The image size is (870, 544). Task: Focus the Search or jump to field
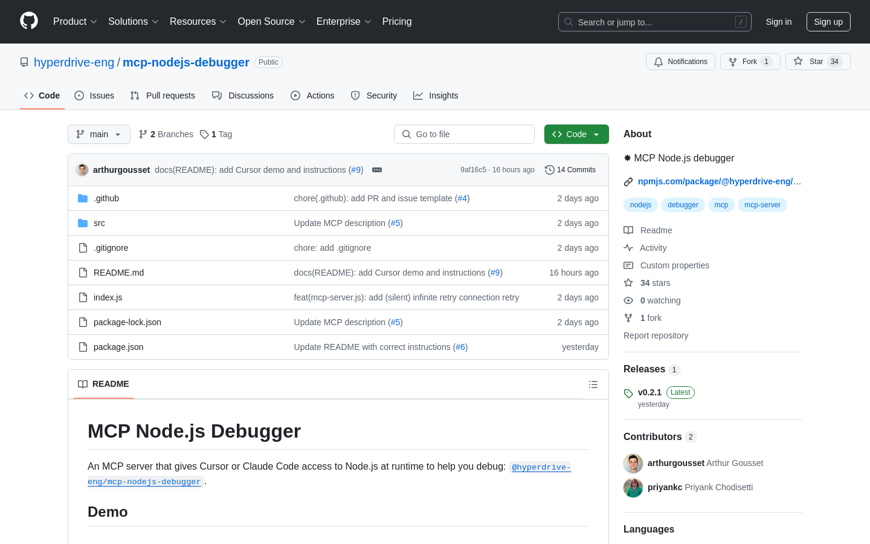(655, 22)
